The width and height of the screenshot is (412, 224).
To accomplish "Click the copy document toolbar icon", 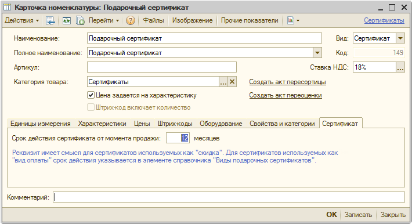I will click(80, 20).
